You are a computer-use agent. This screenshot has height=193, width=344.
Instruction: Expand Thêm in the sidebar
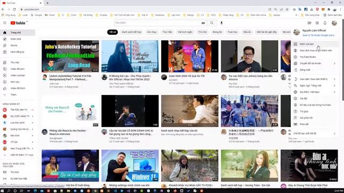point(18,94)
